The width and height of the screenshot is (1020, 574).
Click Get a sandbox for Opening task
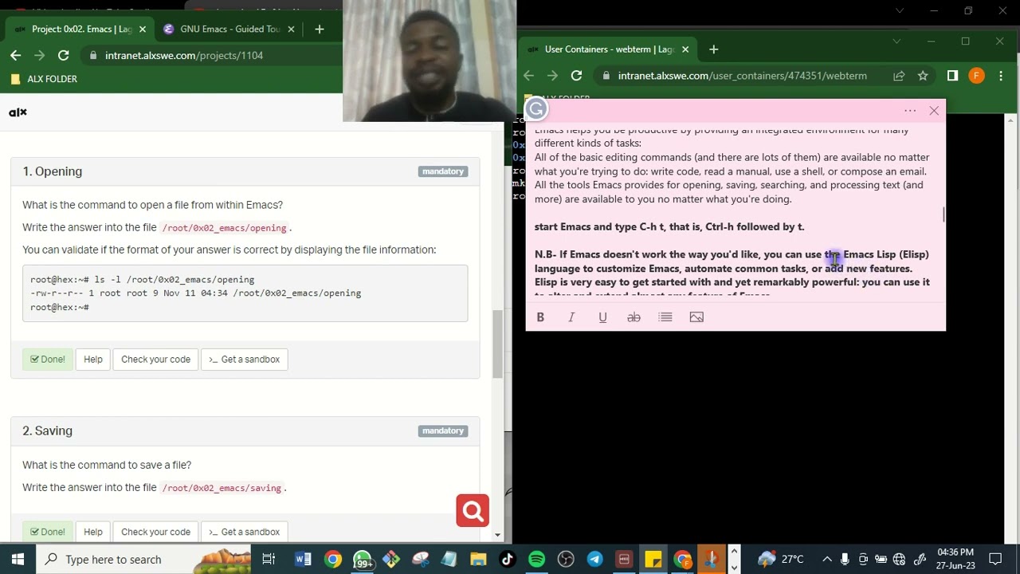[x=244, y=360]
